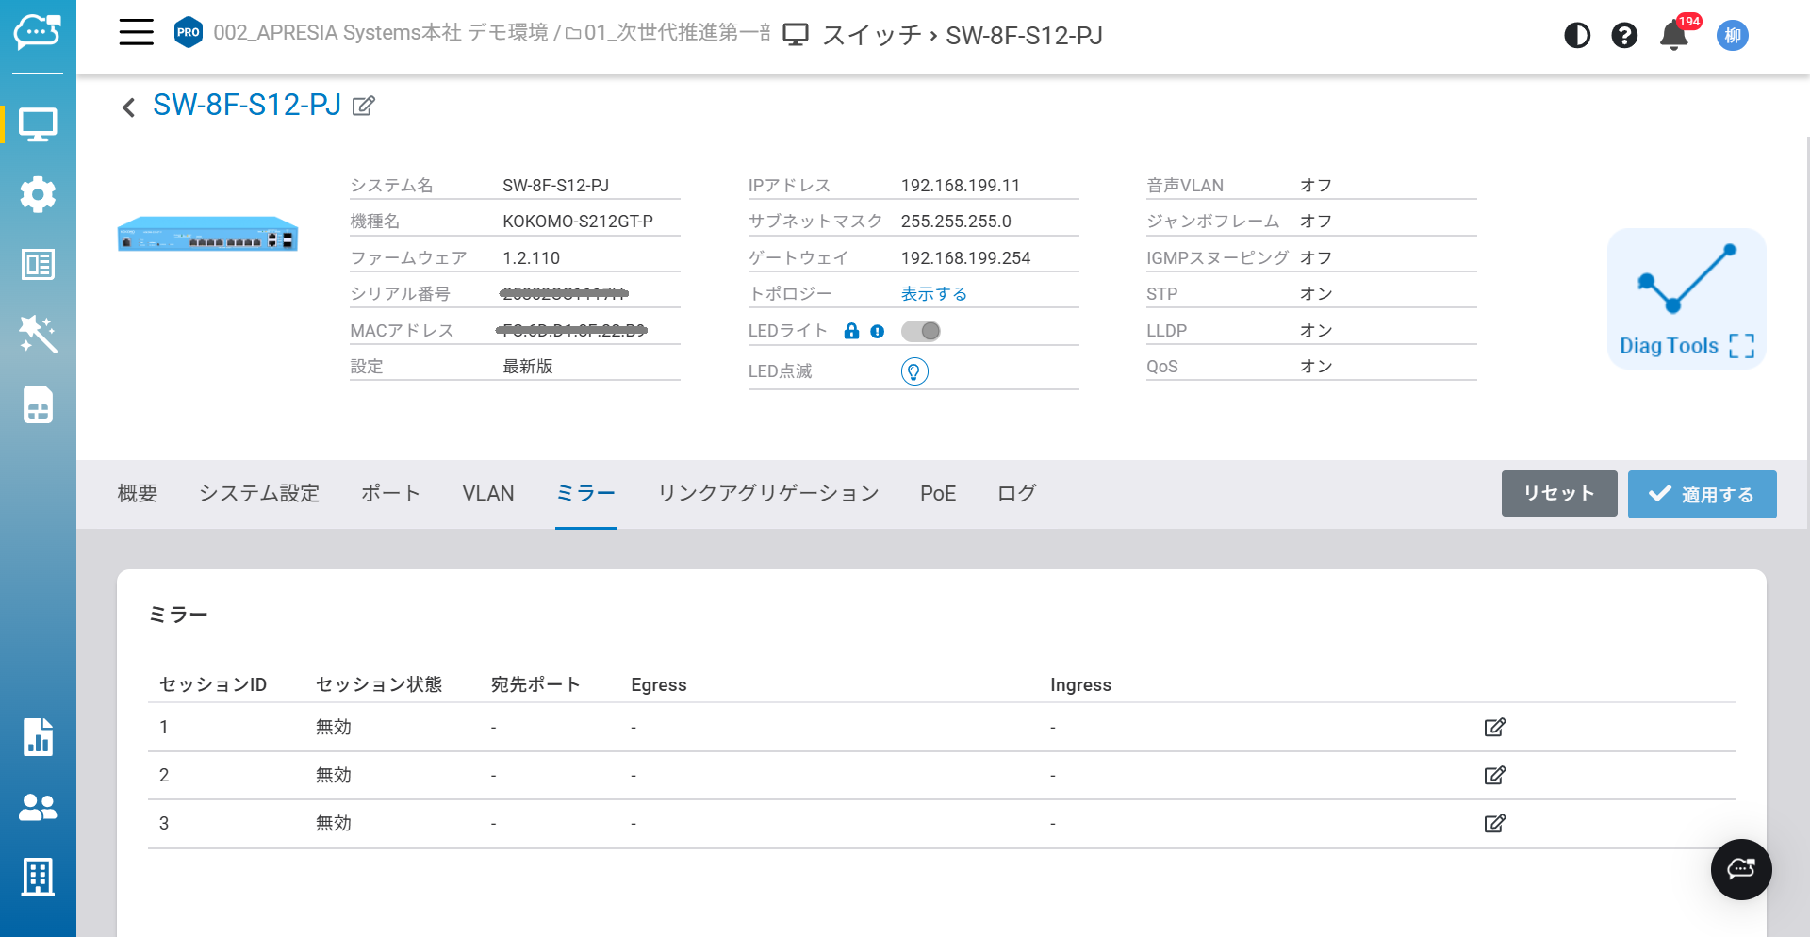The height and width of the screenshot is (937, 1810).
Task: Toggle dark mode contrast icon
Action: pyautogui.click(x=1576, y=36)
